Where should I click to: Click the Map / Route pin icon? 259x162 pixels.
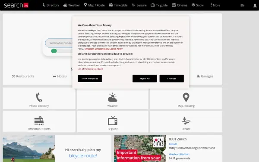coord(85,5)
